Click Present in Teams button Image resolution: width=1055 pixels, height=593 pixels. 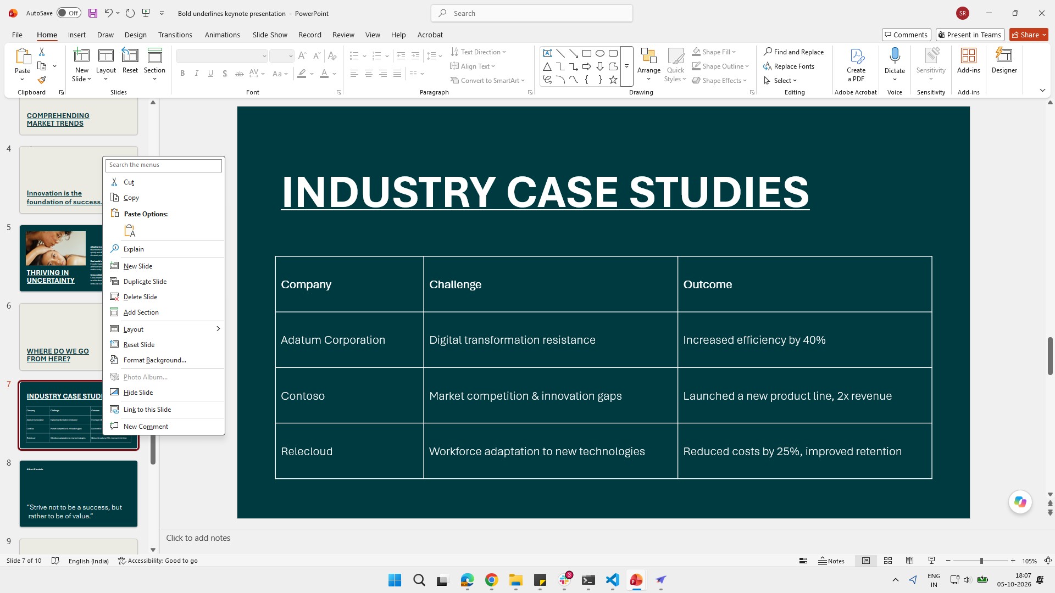(x=970, y=35)
